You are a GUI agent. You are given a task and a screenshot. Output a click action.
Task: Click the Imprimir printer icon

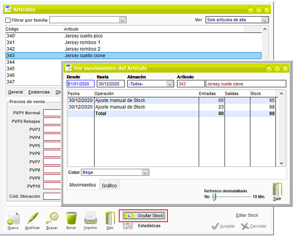pyautogui.click(x=90, y=219)
